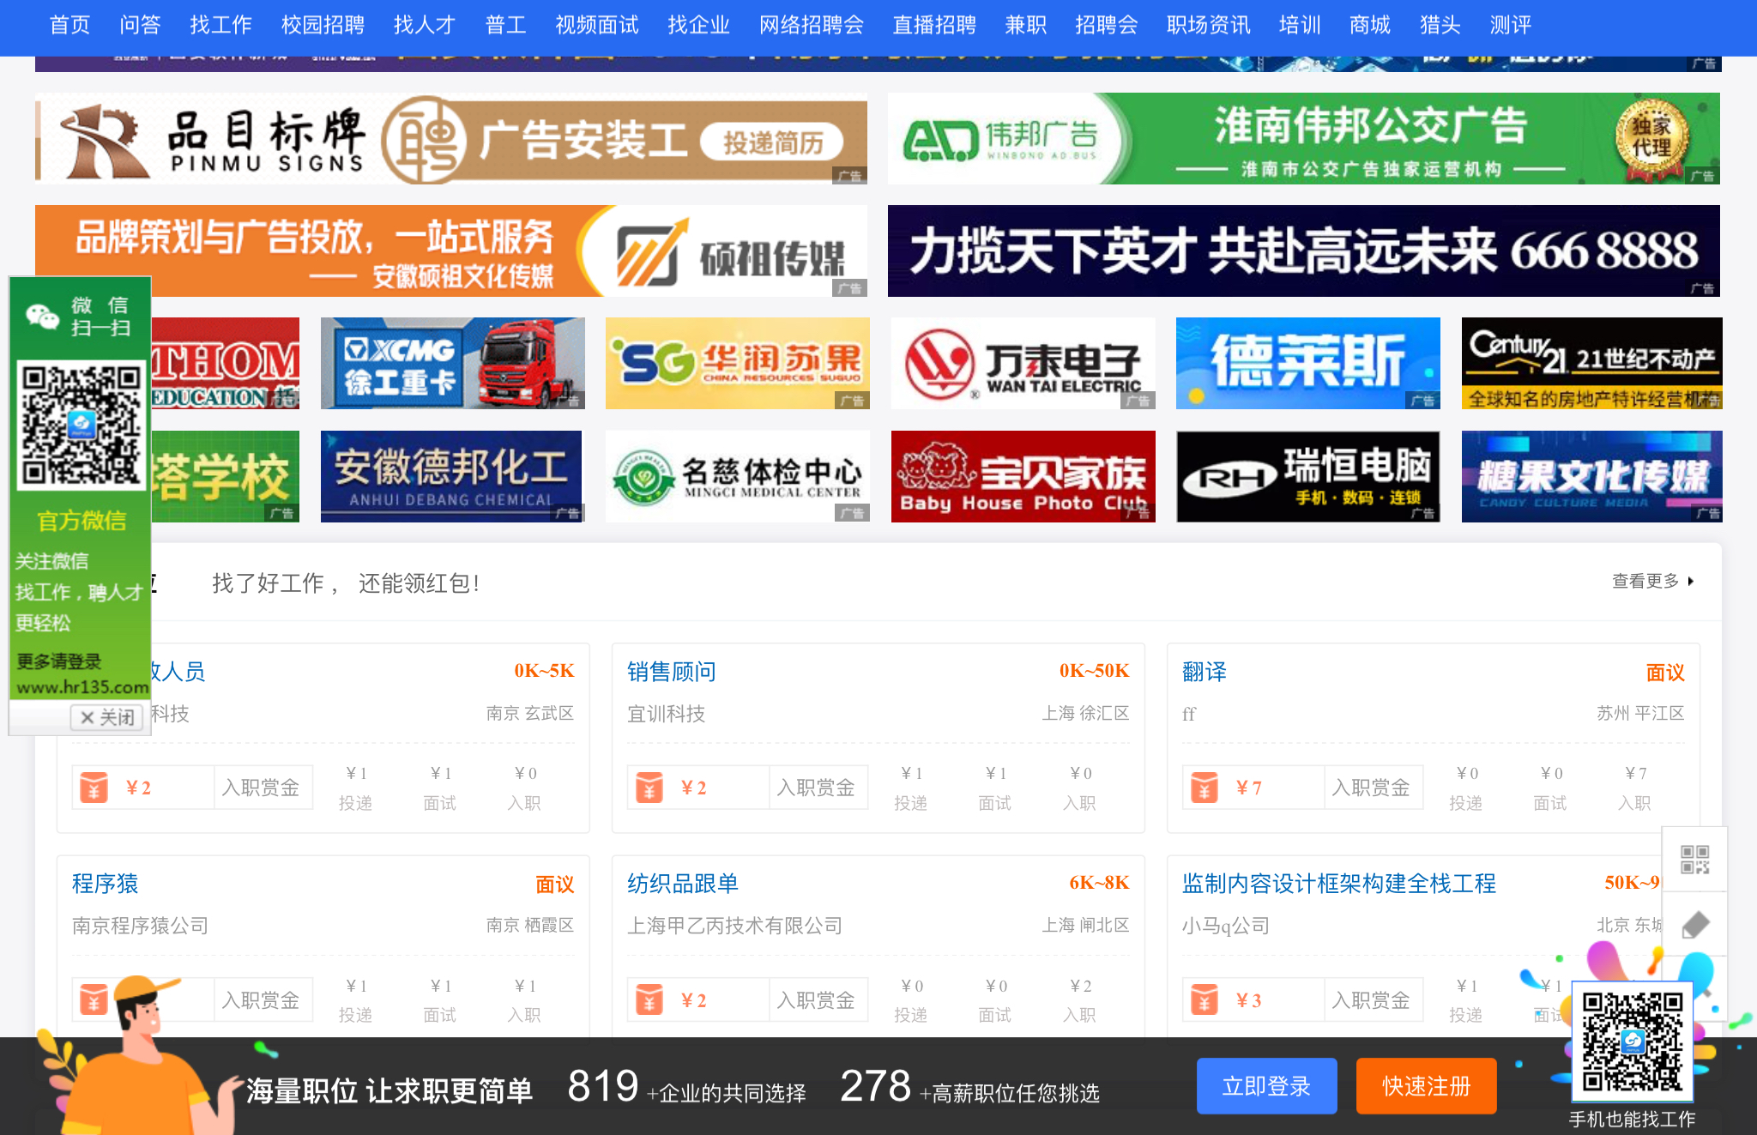
Task: Click the Century 21 不动产 advertisement
Action: tap(1591, 362)
